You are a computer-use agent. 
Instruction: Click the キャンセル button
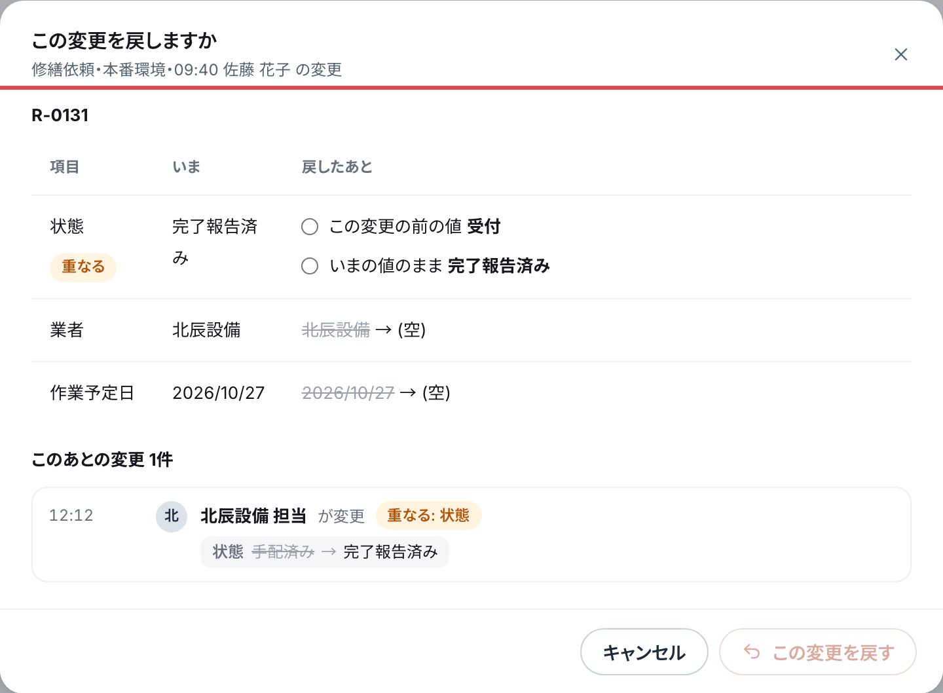pos(644,652)
